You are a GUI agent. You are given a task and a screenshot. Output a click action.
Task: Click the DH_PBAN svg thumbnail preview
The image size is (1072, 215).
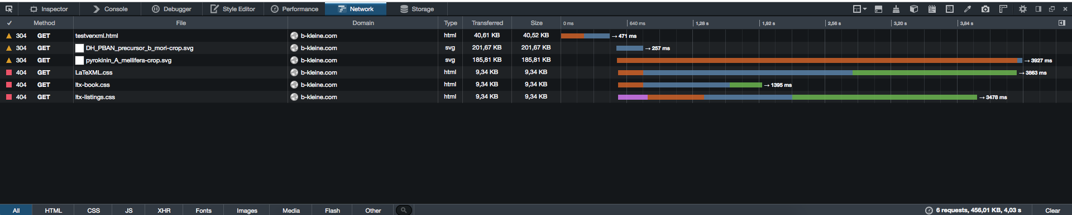click(x=79, y=48)
